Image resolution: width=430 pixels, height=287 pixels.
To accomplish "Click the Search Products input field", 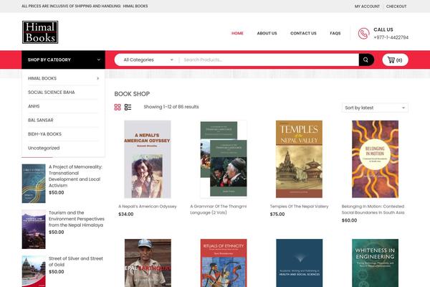I will pos(269,60).
